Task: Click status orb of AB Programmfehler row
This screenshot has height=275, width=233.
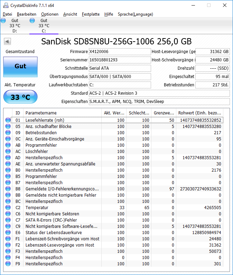Action: [8, 145]
